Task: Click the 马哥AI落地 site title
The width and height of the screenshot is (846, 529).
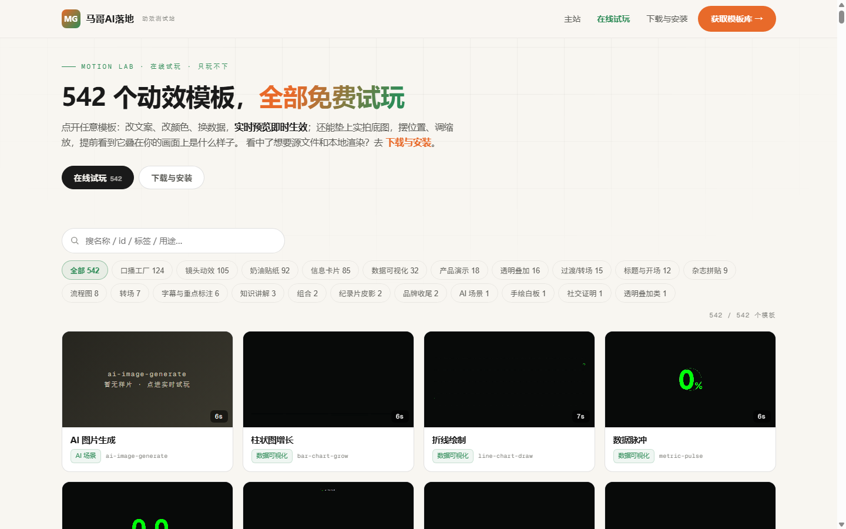Action: (x=110, y=19)
